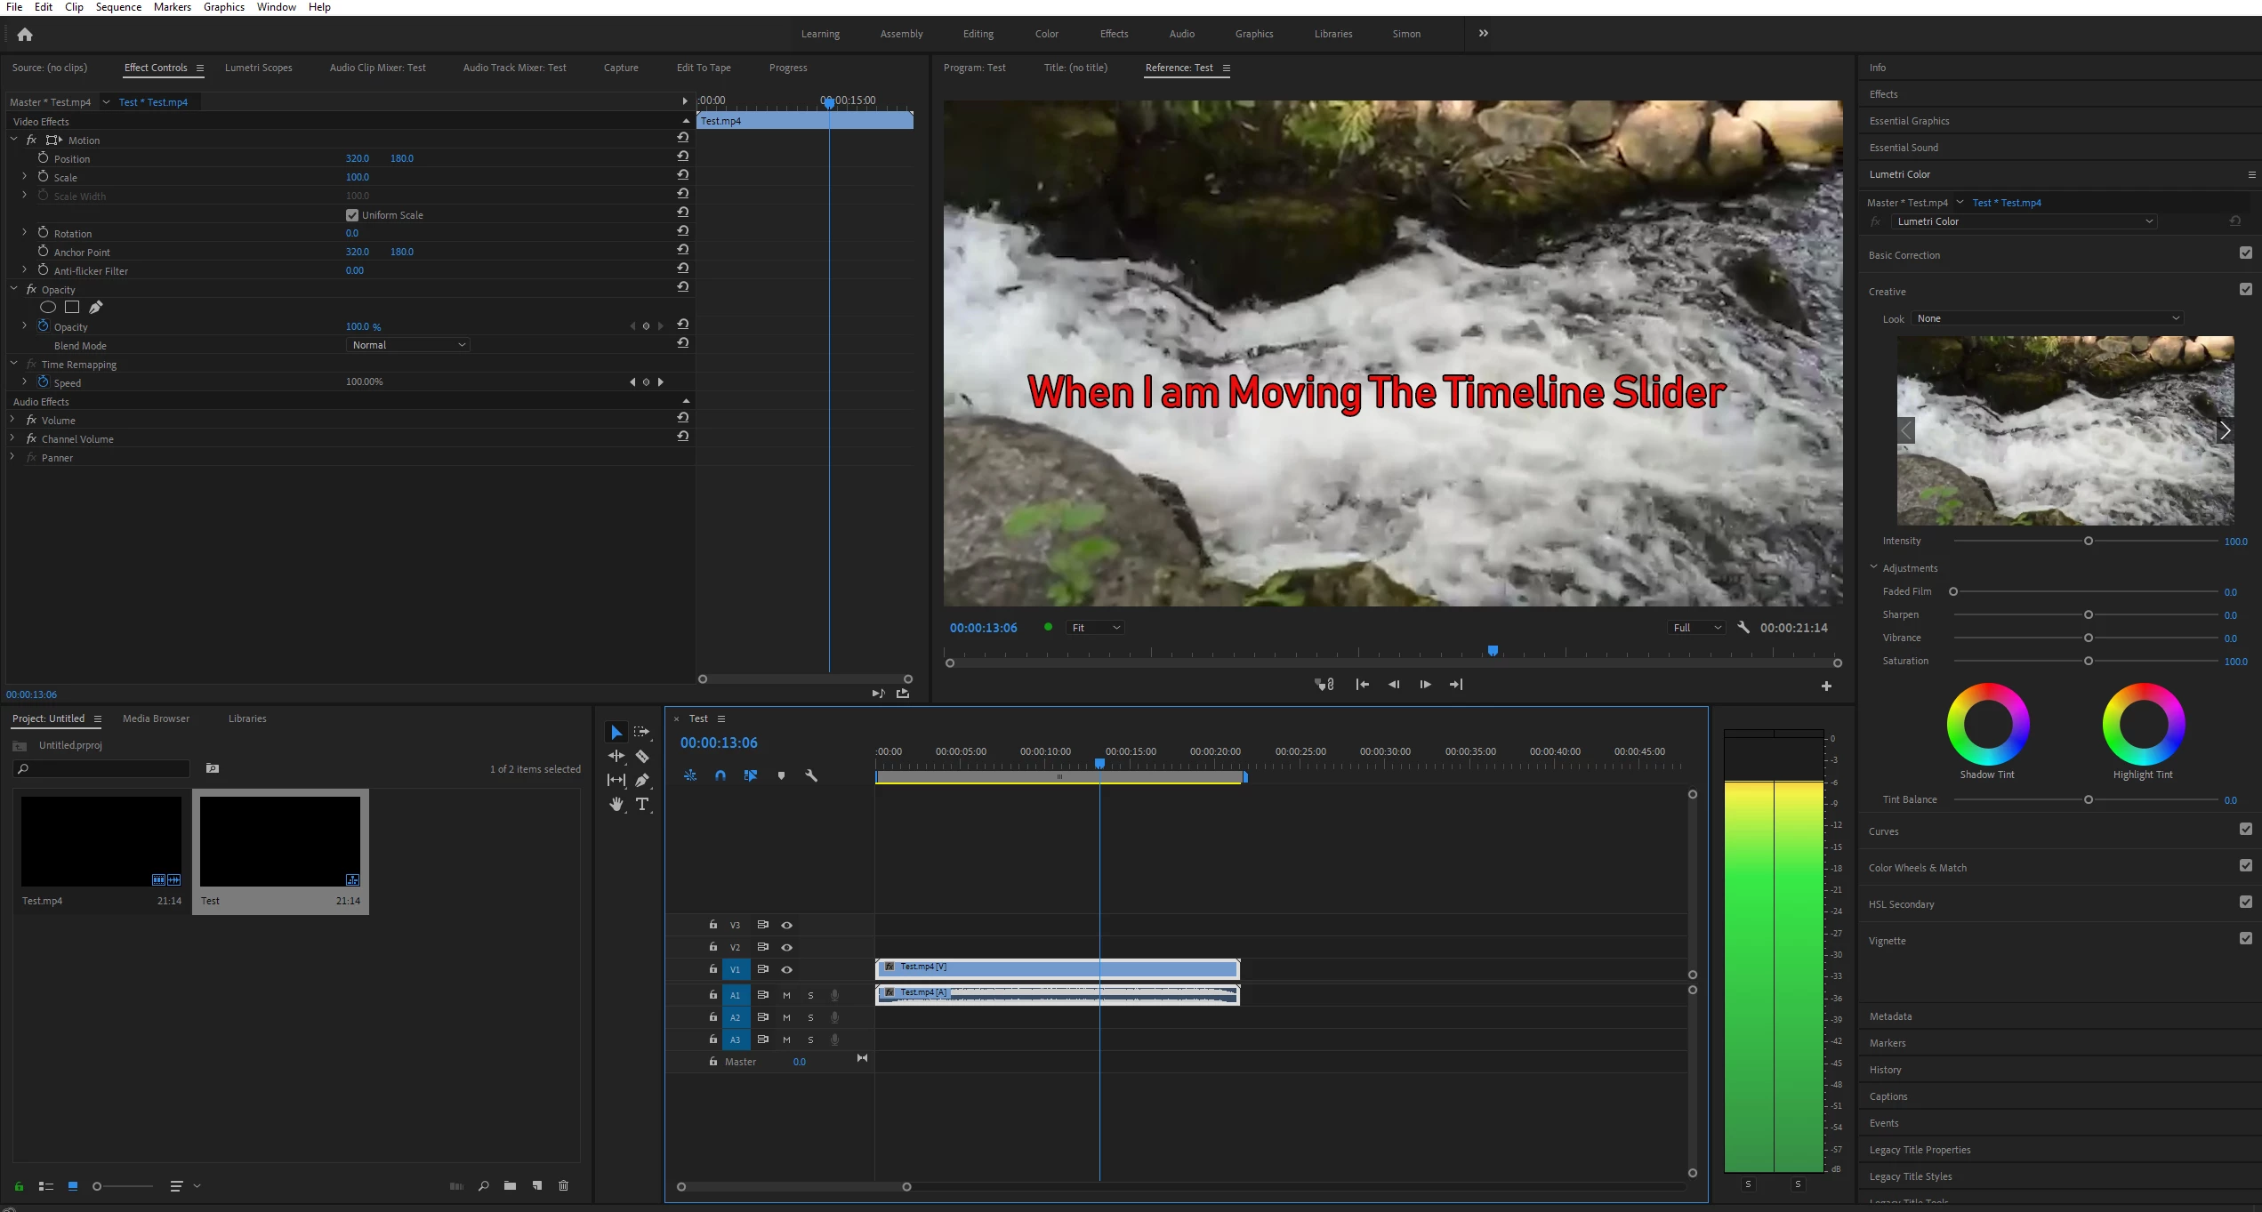
Task: Expand the Essential Graphics panel
Action: pyautogui.click(x=1909, y=121)
